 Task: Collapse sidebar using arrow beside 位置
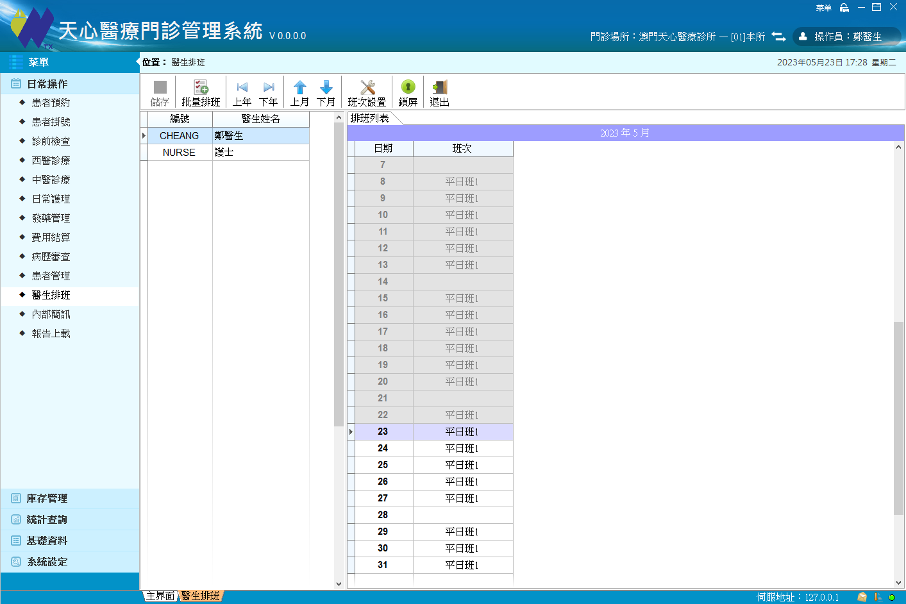138,62
